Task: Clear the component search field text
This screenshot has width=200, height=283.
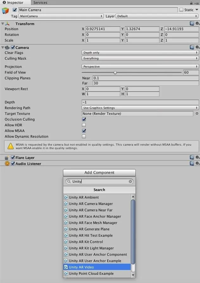Action: [x=130, y=181]
